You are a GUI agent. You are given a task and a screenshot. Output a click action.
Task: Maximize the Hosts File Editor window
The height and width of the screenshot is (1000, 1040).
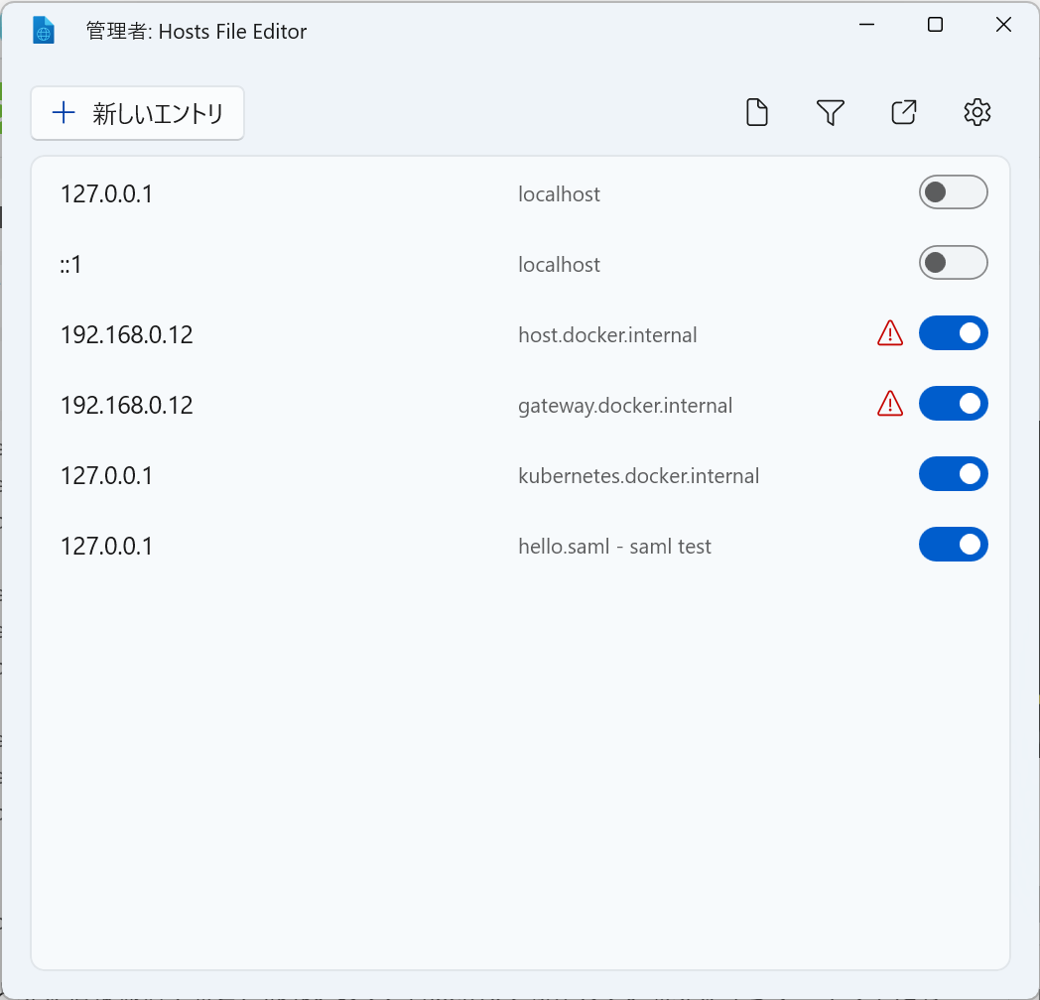(x=935, y=25)
